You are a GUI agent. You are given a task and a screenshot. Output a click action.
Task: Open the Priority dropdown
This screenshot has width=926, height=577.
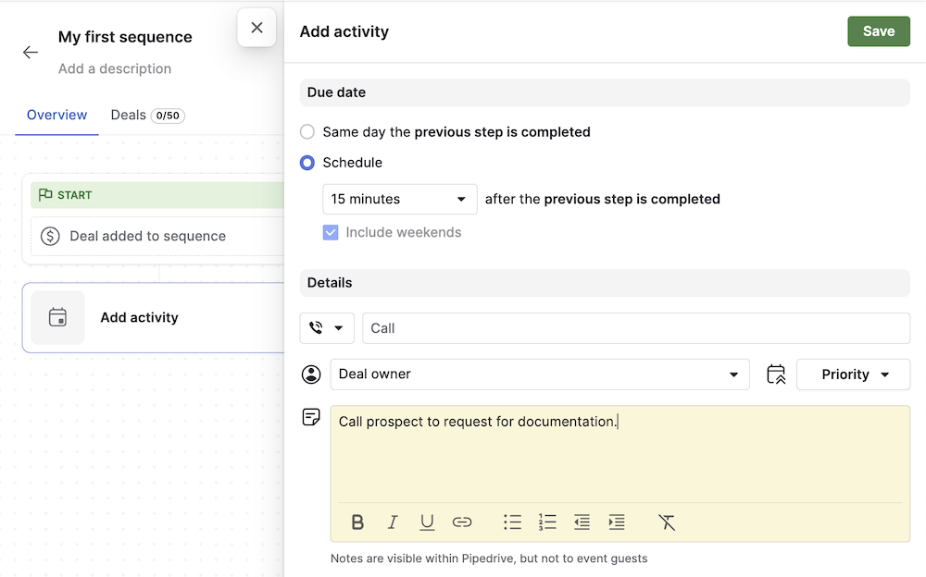(x=852, y=374)
